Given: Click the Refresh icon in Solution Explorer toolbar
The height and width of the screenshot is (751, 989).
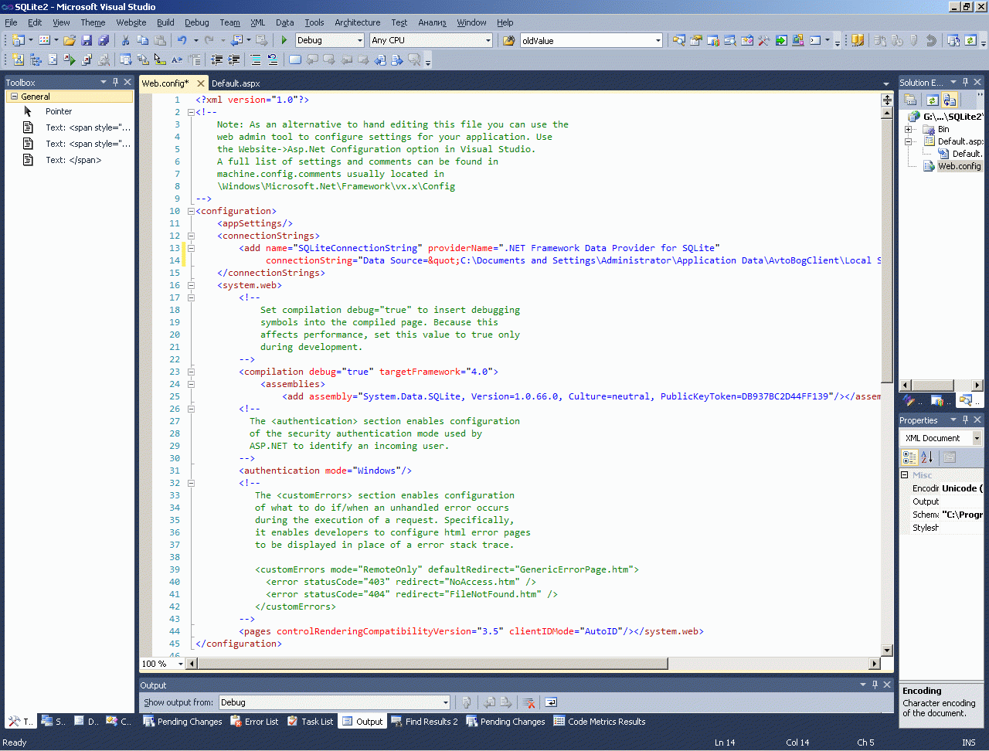Looking at the screenshot, I should 933,100.
